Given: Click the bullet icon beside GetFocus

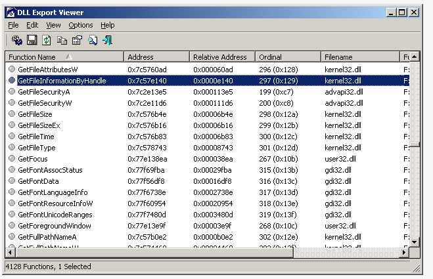Looking at the screenshot, I should (12, 158).
